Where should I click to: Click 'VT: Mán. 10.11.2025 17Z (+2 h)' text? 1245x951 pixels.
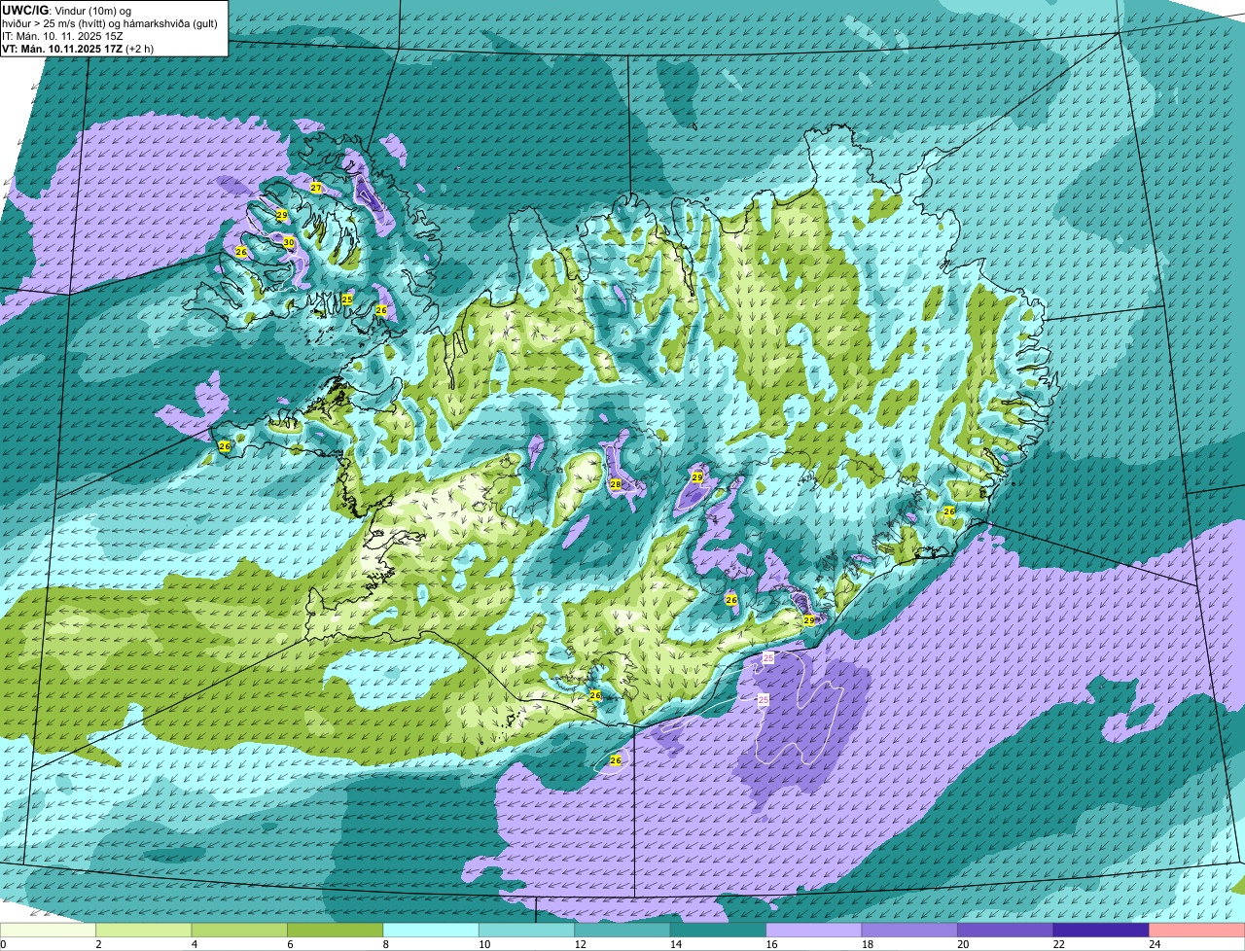coord(78,49)
